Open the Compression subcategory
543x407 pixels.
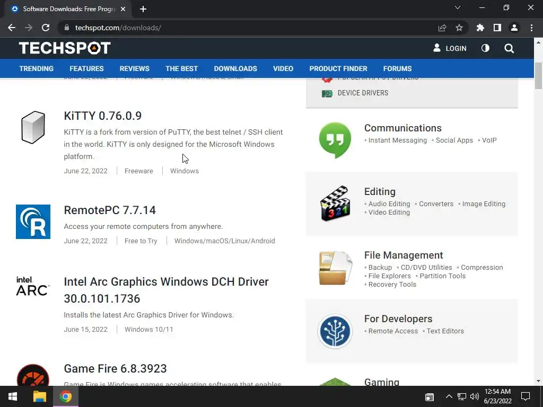481,268
